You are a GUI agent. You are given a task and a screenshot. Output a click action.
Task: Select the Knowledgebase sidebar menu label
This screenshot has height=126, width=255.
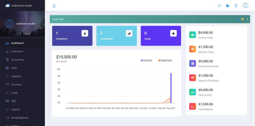[x=20, y=118]
